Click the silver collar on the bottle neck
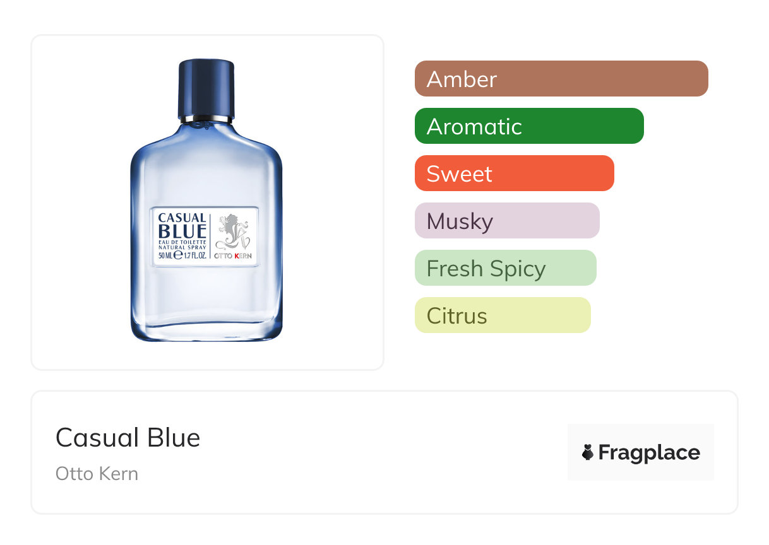769x545 pixels. point(206,118)
